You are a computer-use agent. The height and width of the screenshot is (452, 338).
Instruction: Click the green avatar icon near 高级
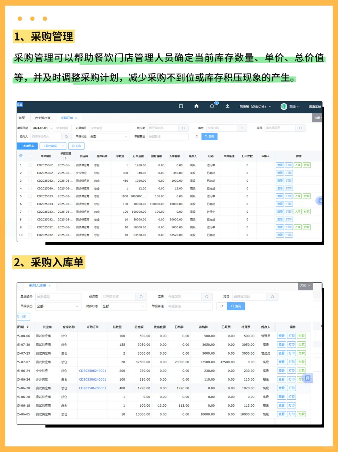click(x=284, y=107)
